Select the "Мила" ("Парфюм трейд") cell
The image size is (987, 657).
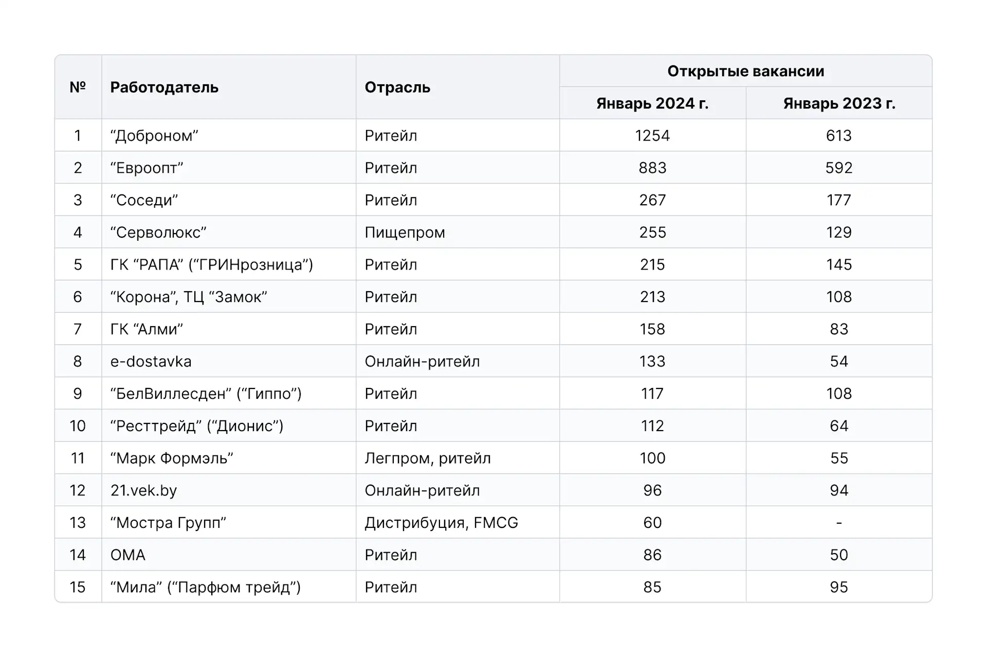point(205,588)
